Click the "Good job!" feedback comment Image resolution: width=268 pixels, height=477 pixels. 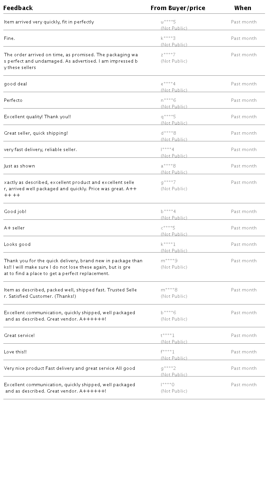point(15,212)
